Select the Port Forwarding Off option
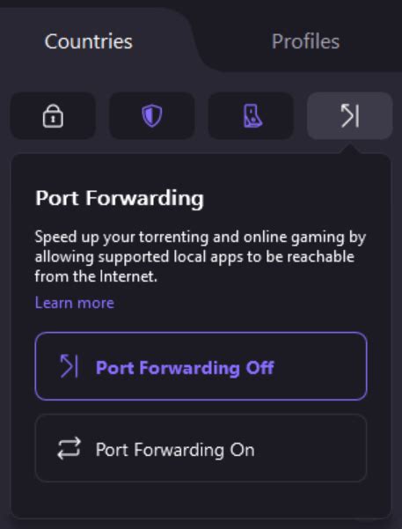 201,366
